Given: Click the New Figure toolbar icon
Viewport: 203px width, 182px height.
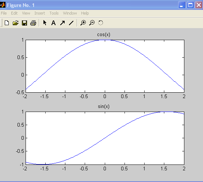Looking at the screenshot, I should [x=7, y=23].
